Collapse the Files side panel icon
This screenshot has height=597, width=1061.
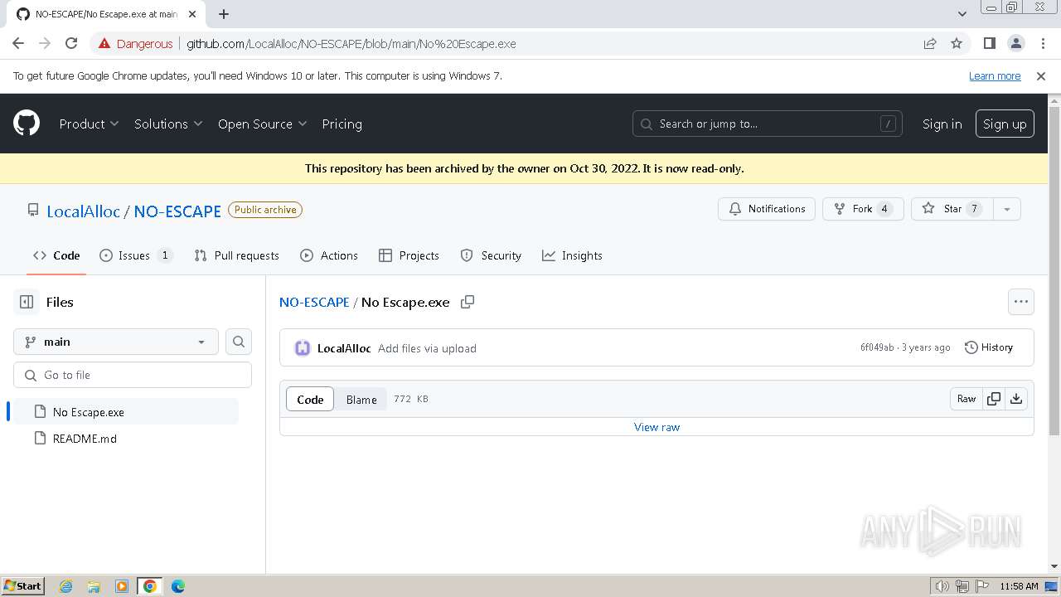[x=27, y=302]
